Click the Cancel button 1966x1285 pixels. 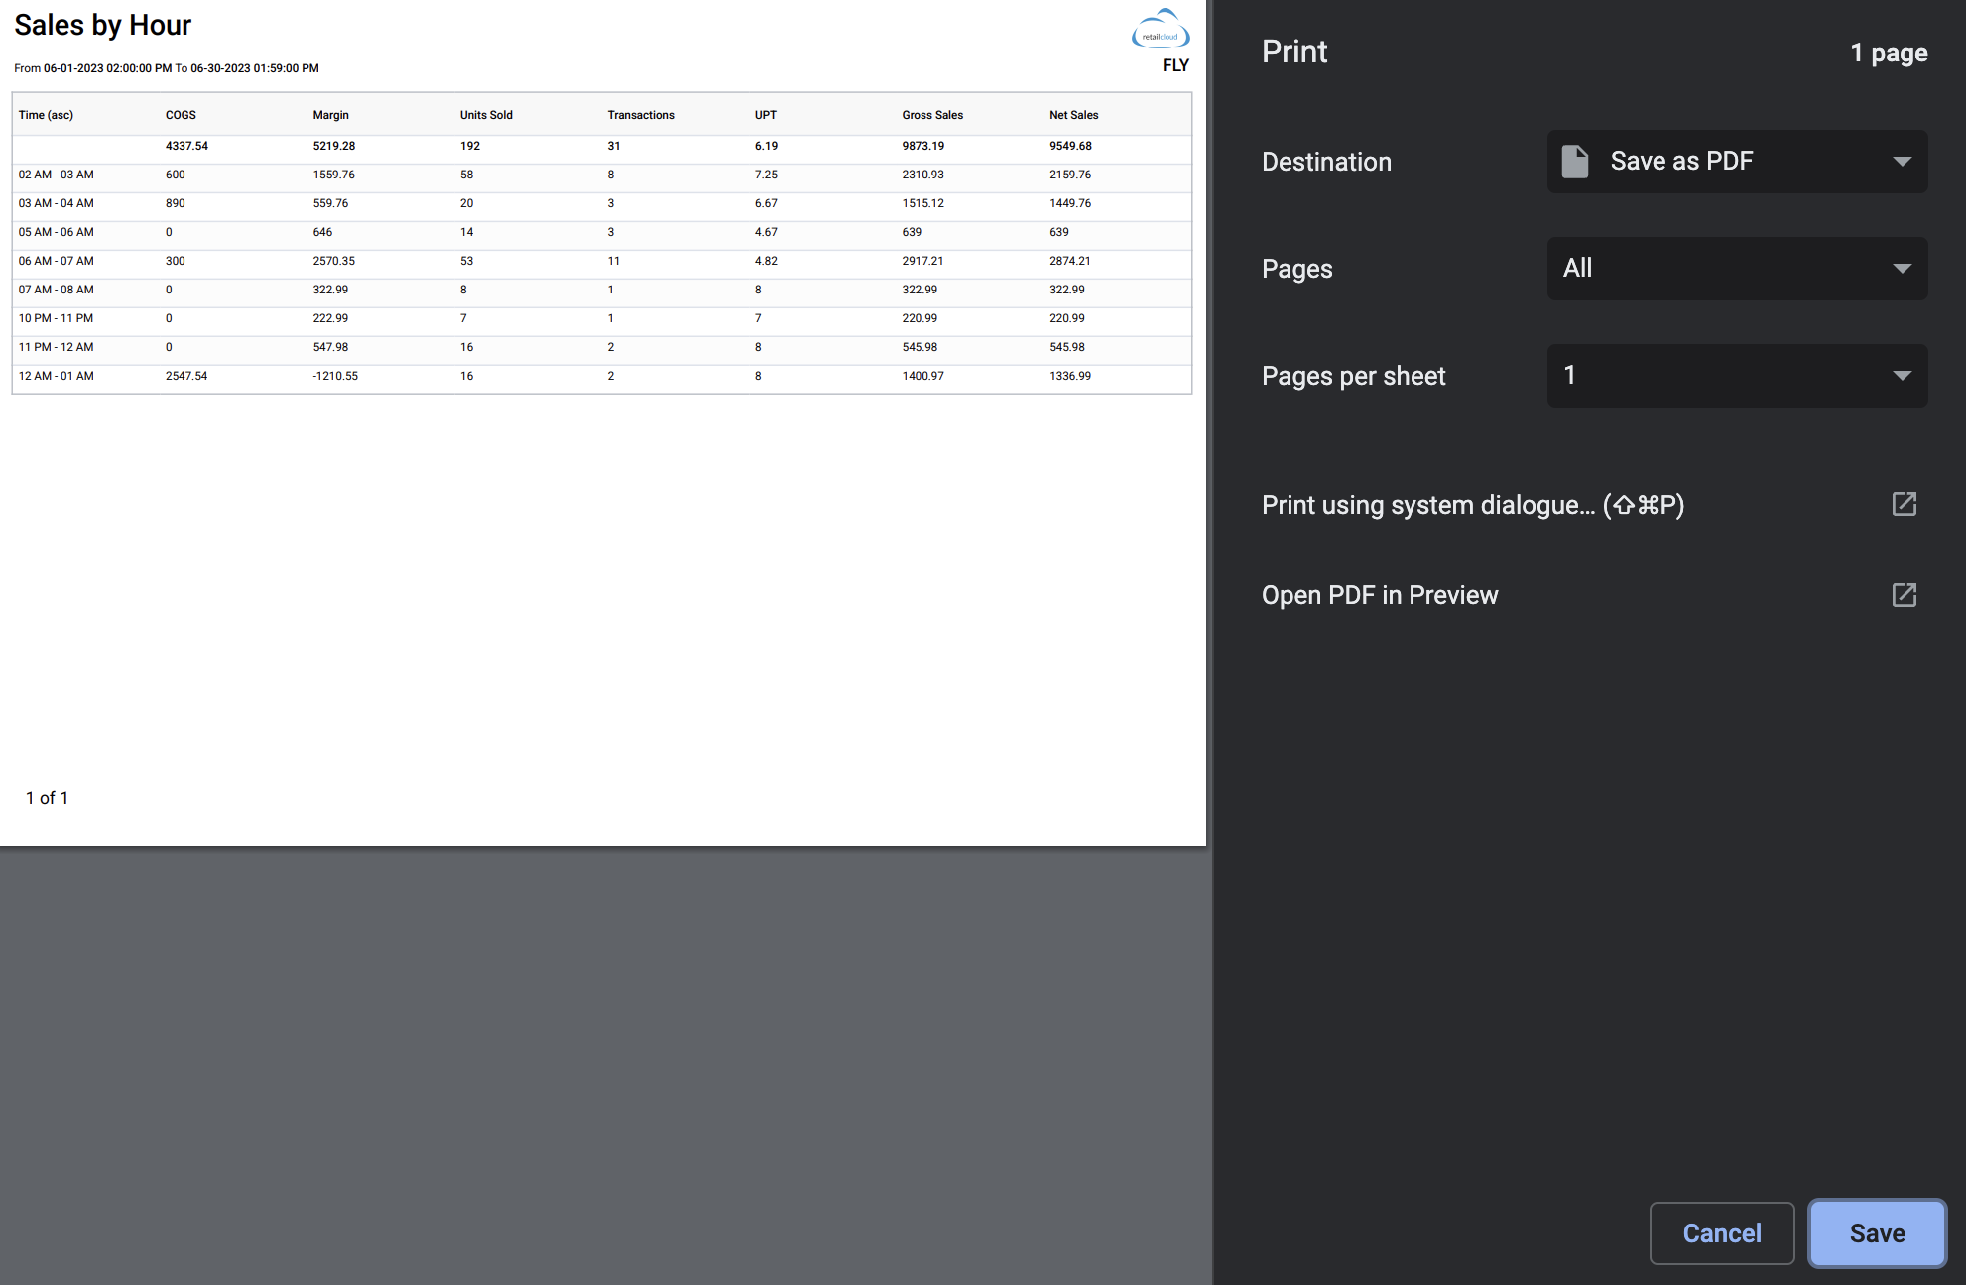click(1722, 1232)
